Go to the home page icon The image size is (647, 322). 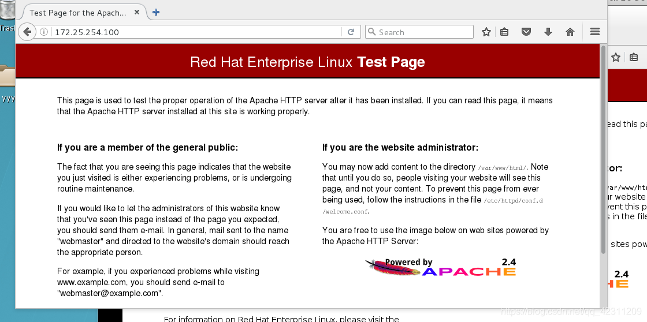pos(570,32)
